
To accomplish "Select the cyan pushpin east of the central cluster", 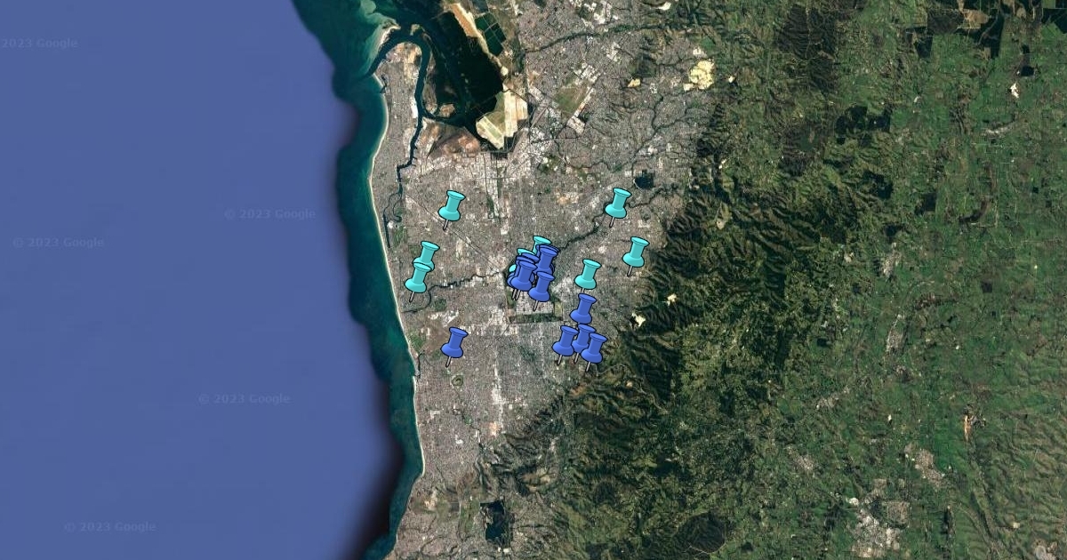I will [x=588, y=274].
